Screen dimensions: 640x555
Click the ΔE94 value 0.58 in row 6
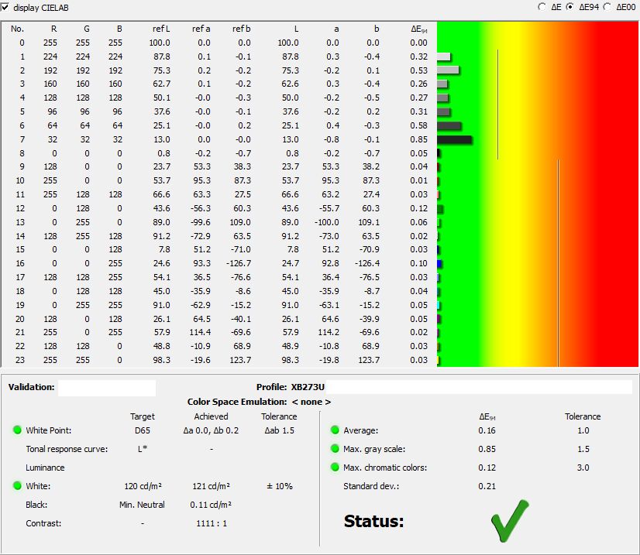tap(418, 125)
